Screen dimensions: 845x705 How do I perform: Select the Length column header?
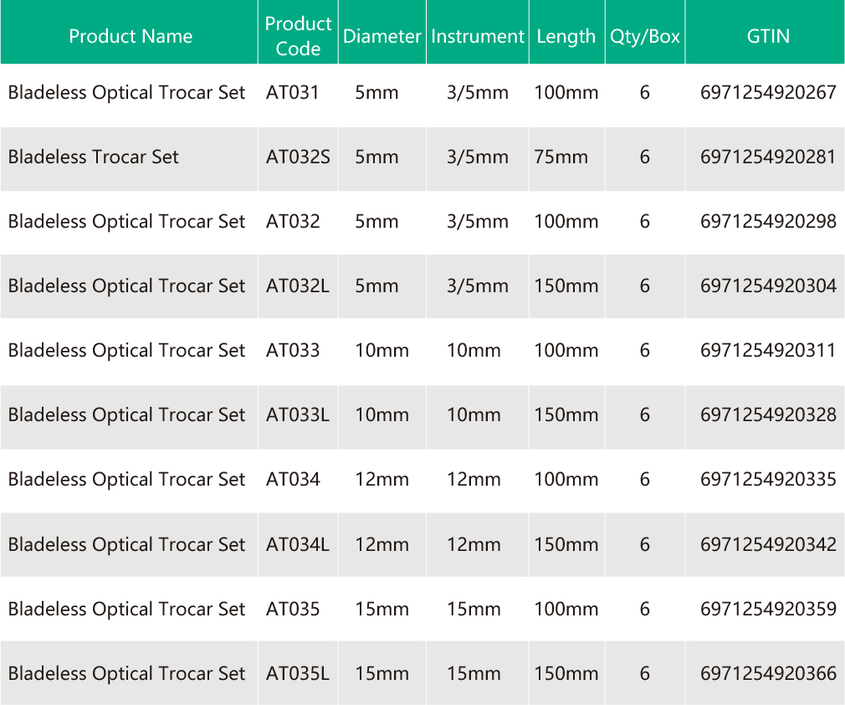(566, 36)
